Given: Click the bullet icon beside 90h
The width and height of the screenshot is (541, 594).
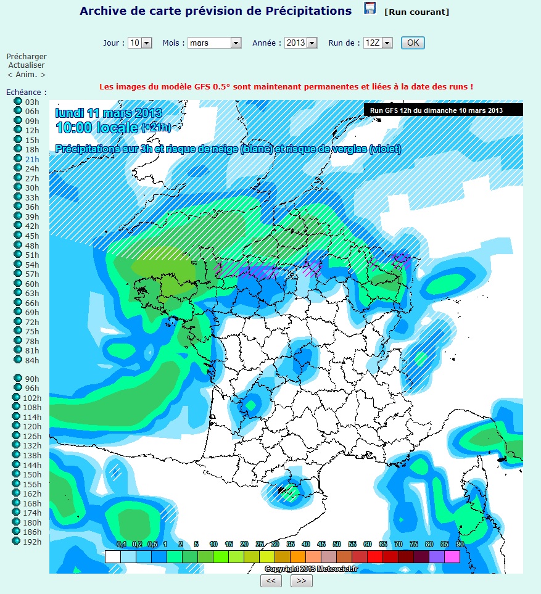Looking at the screenshot, I should click(17, 378).
